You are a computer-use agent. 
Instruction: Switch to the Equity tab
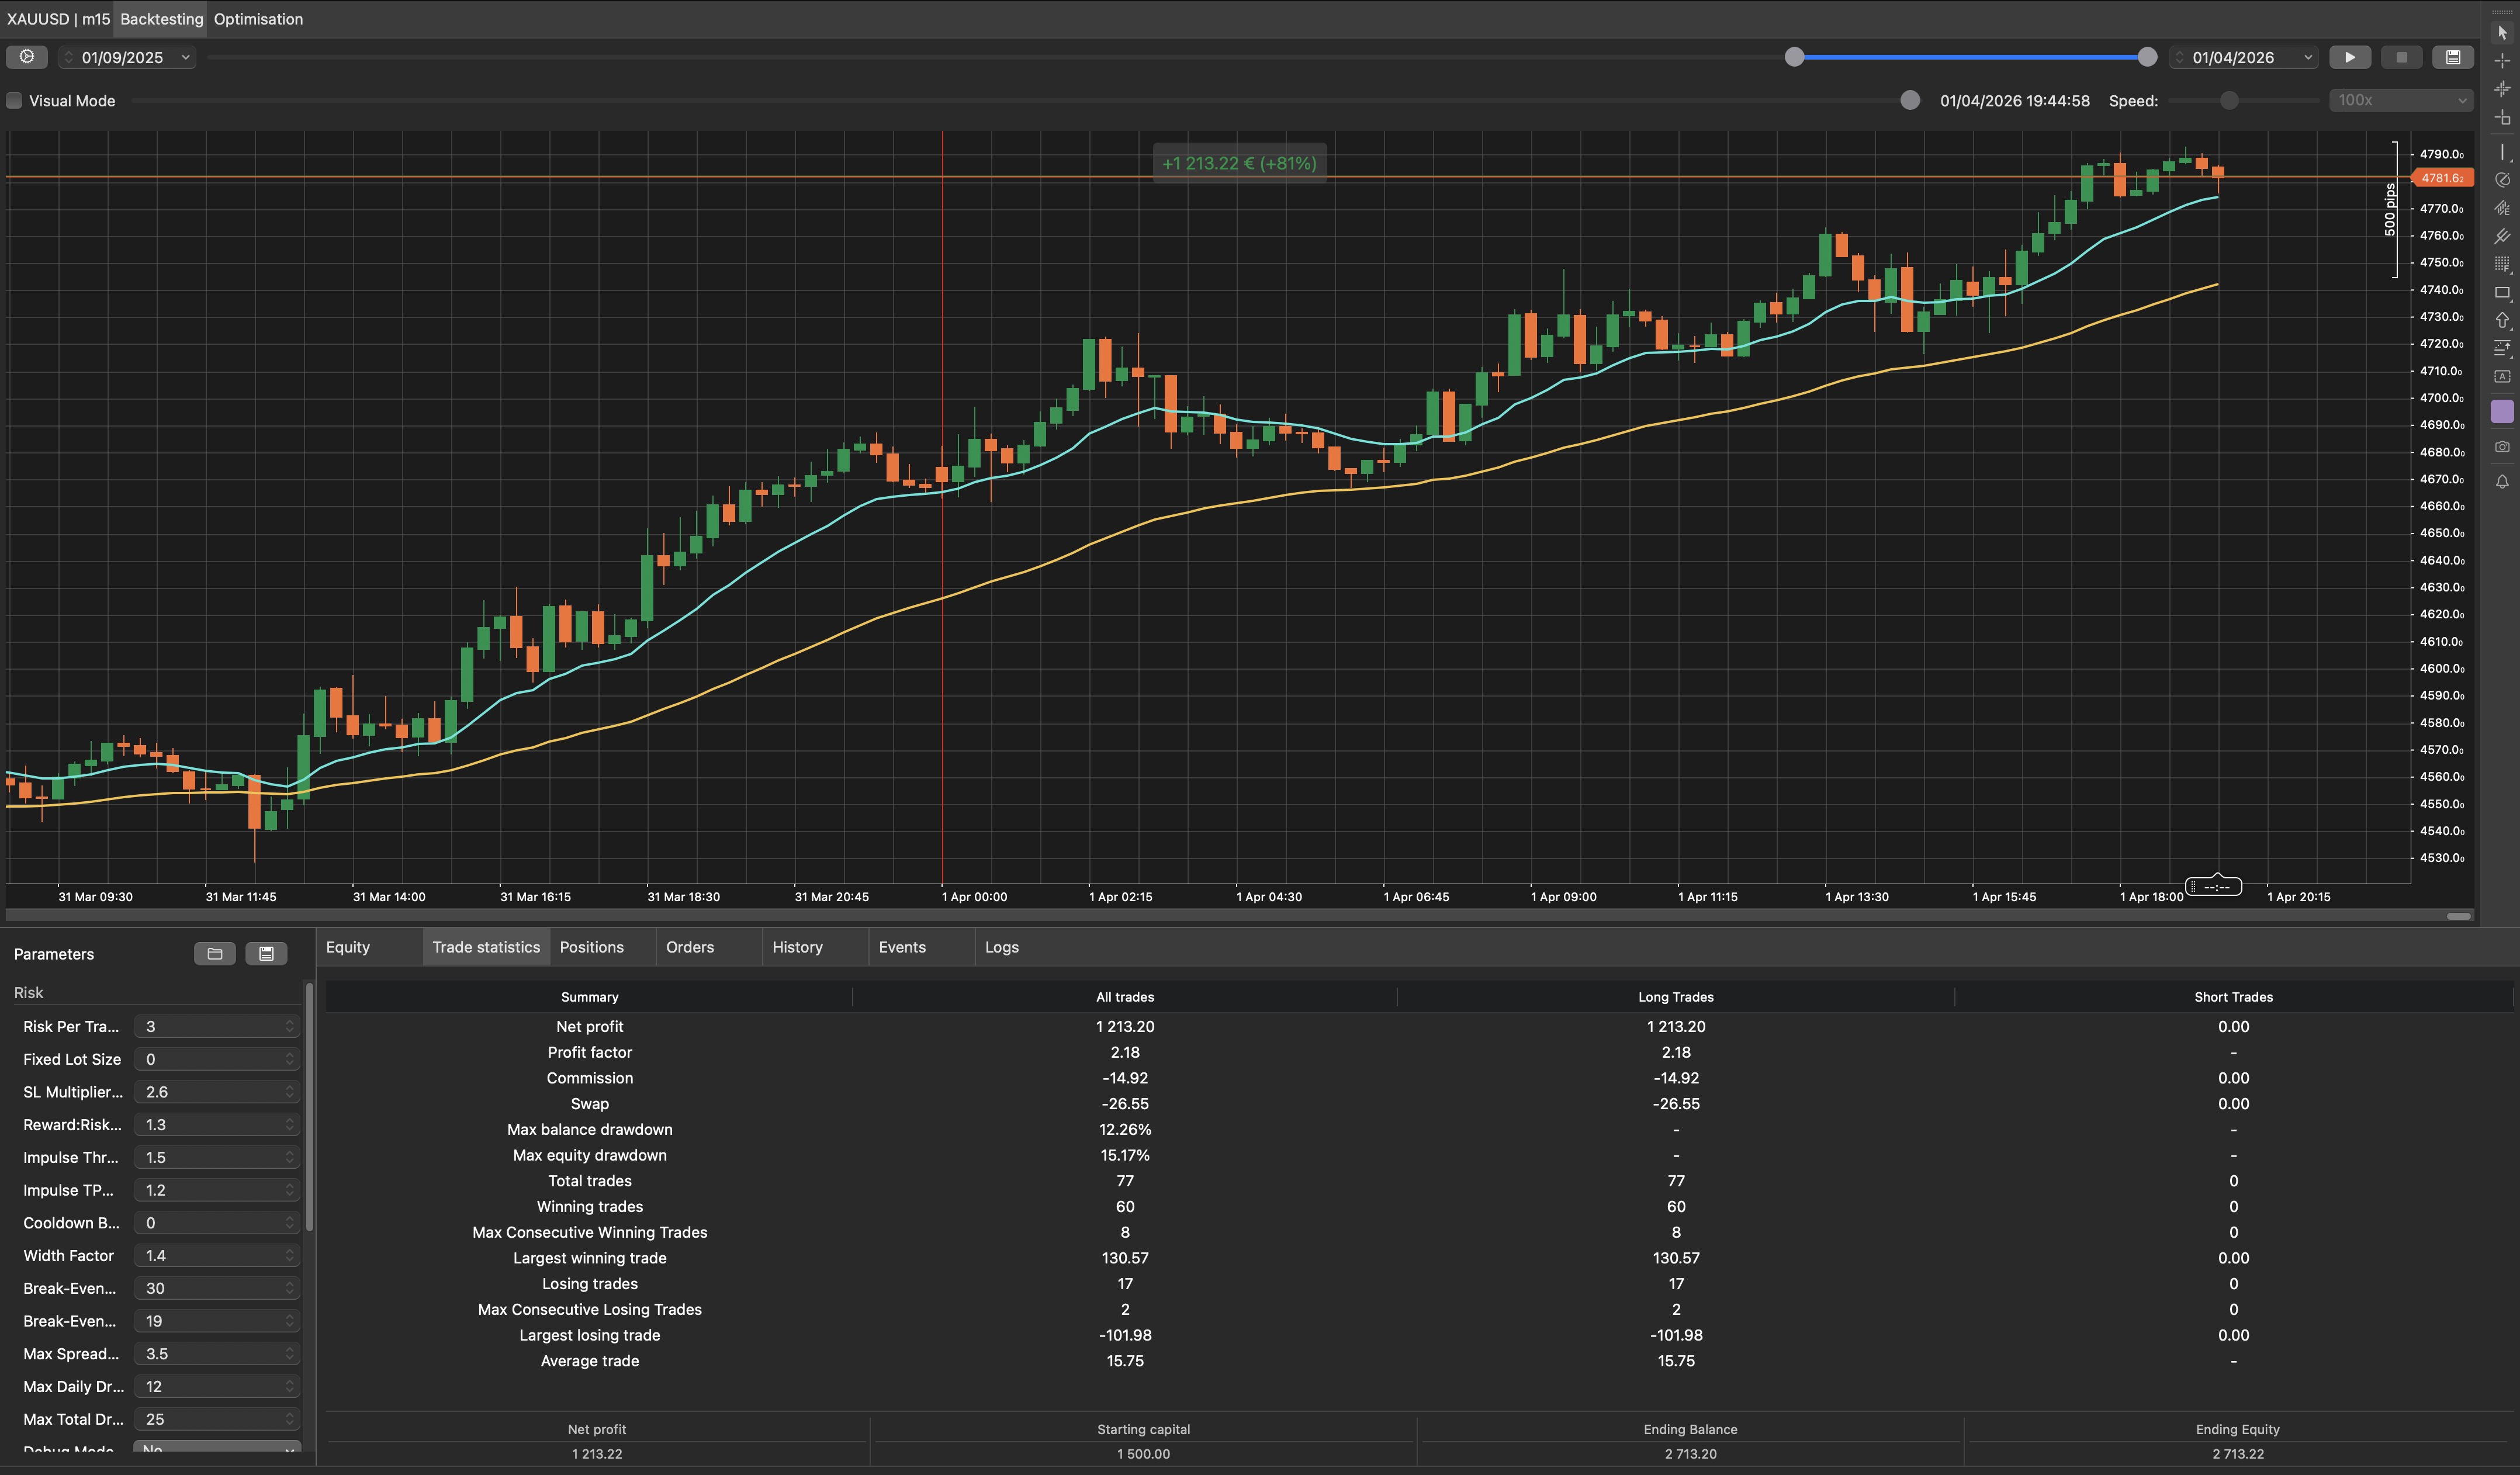(x=346, y=946)
